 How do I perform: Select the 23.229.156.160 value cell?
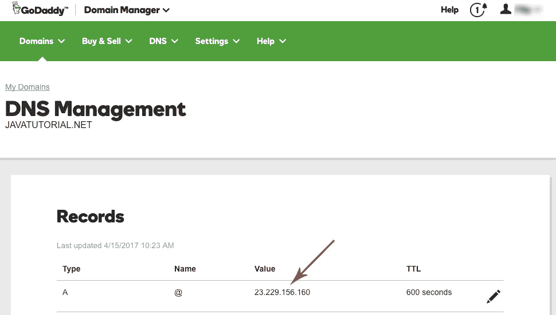tap(282, 292)
